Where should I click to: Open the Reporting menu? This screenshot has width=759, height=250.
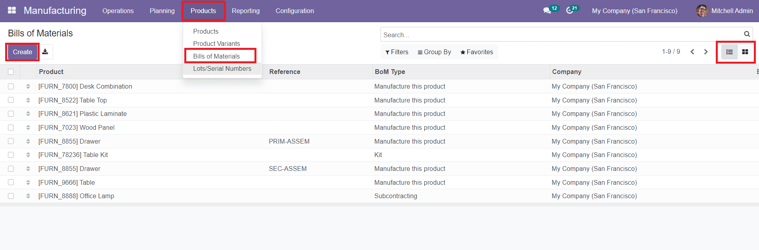[246, 11]
